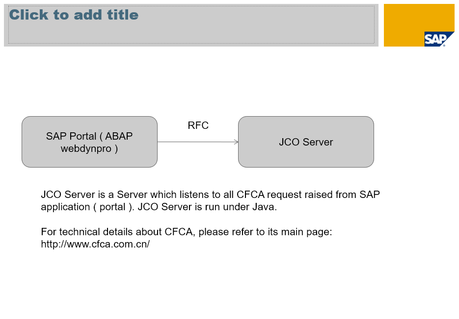Image resolution: width=459 pixels, height=319 pixels.
Task: Click the RFC label above the arrow
Action: (198, 125)
